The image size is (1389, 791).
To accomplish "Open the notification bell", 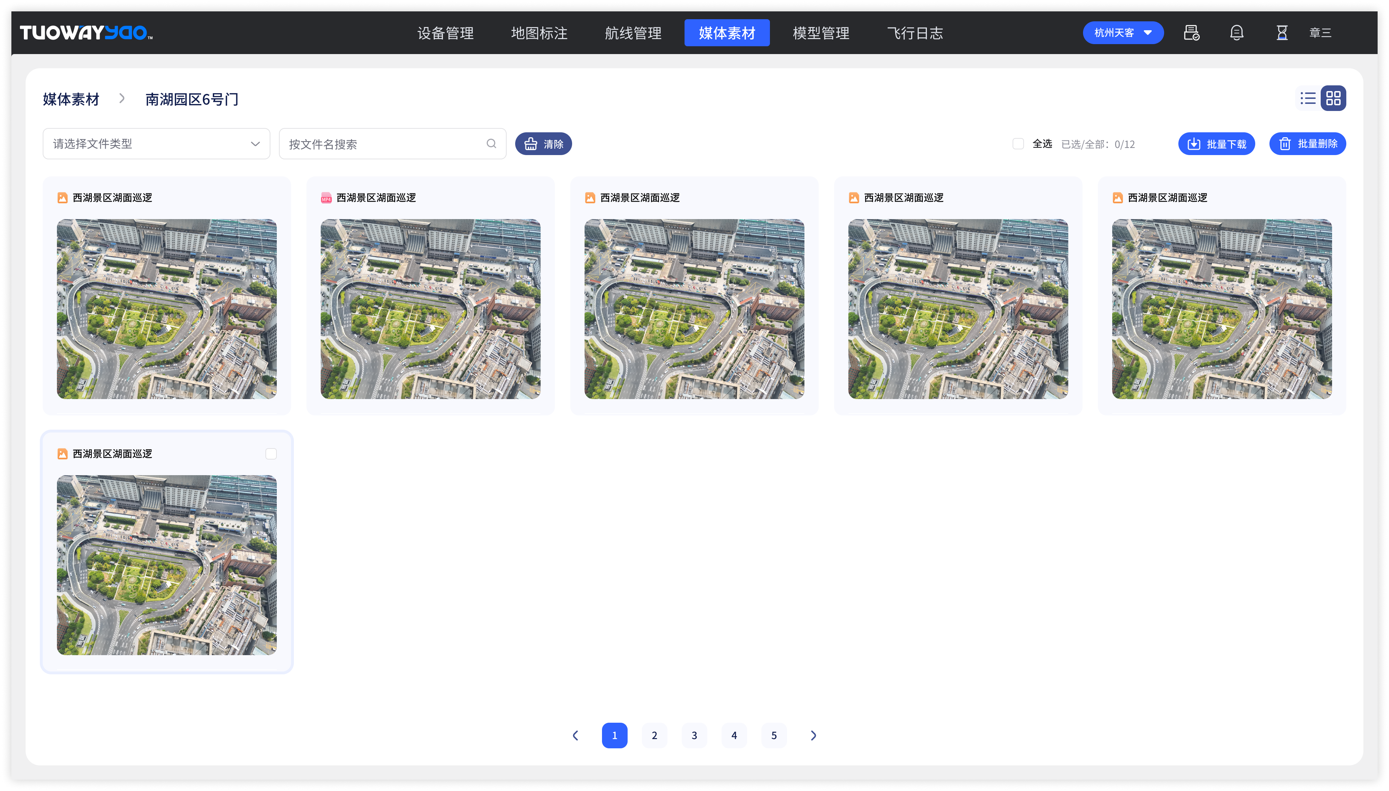I will point(1236,33).
